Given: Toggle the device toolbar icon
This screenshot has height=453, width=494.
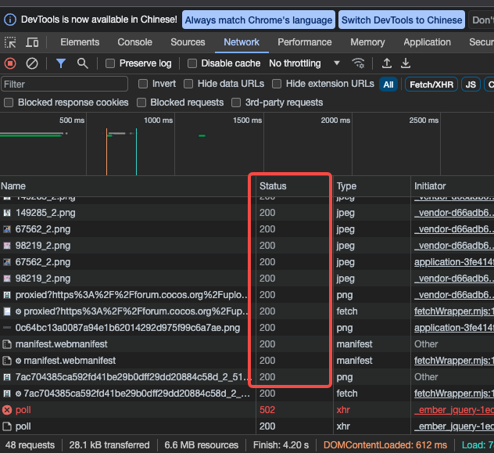Looking at the screenshot, I should pyautogui.click(x=34, y=42).
